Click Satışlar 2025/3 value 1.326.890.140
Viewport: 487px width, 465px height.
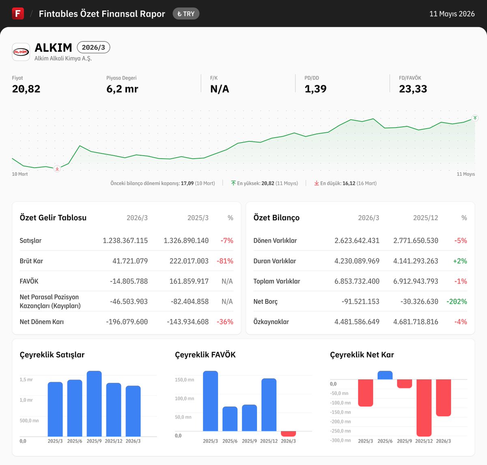coord(186,240)
